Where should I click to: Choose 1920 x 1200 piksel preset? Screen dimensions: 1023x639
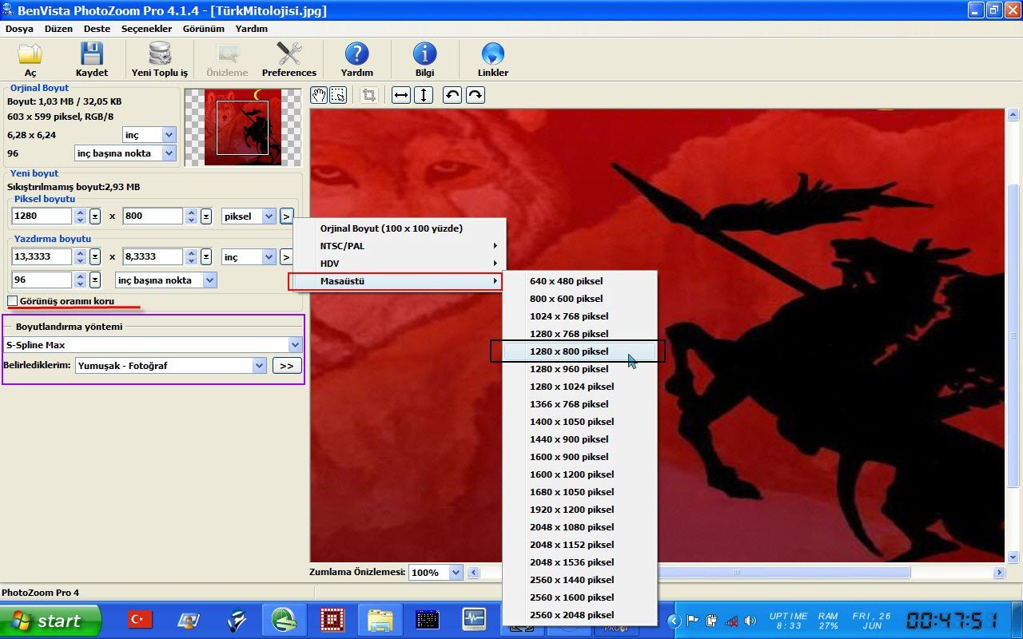[579, 510]
